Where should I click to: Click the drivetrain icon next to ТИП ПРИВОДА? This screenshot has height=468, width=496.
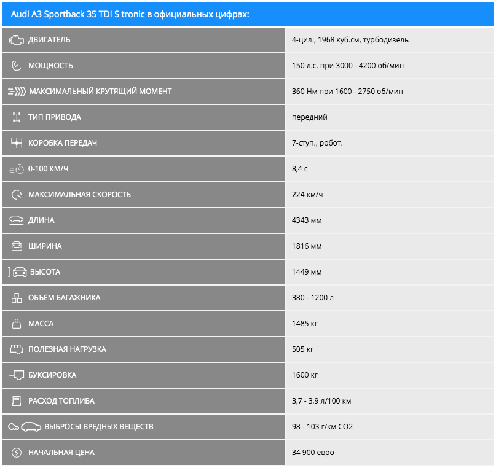click(17, 117)
